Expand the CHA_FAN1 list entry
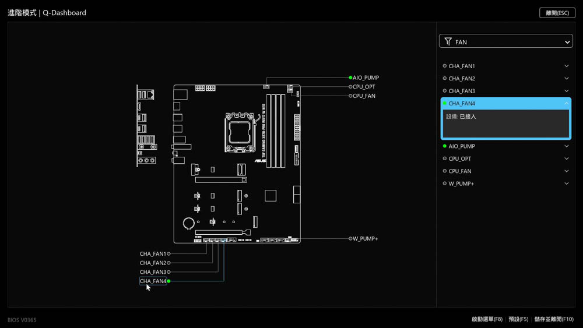 point(566,66)
